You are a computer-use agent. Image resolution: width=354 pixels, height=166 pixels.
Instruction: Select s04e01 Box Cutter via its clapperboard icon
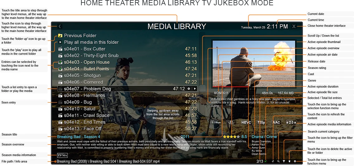pyautogui.click(x=60, y=49)
